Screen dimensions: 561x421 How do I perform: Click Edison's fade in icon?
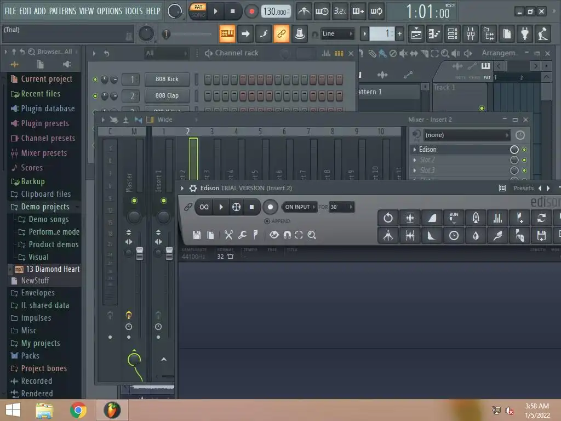(432, 218)
